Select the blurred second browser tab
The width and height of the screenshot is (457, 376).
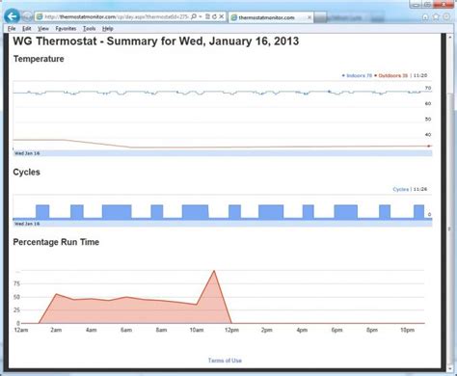click(x=349, y=17)
